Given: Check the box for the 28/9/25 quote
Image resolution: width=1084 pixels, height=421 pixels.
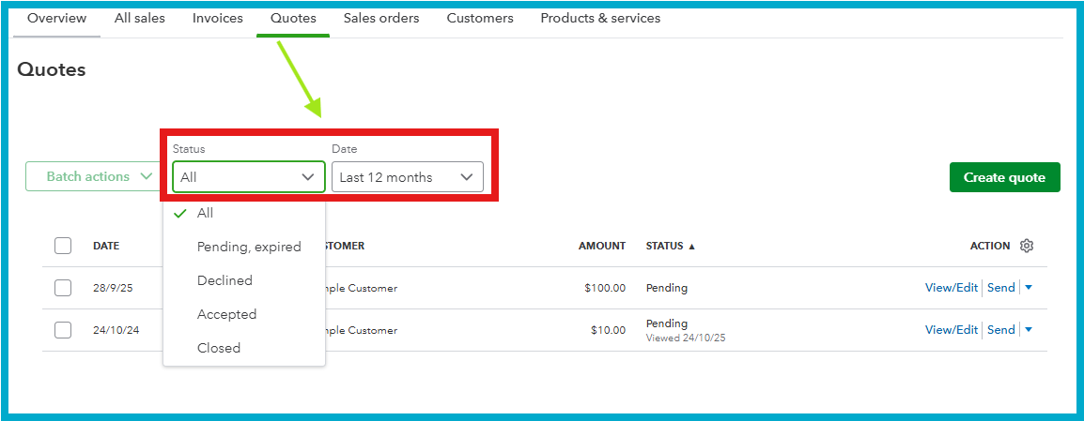Looking at the screenshot, I should click(x=63, y=288).
